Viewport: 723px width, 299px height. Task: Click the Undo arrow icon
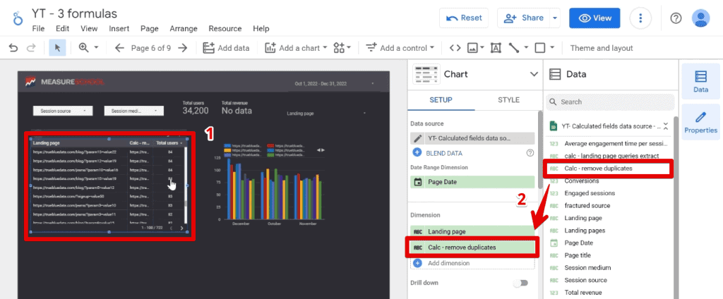pos(13,48)
